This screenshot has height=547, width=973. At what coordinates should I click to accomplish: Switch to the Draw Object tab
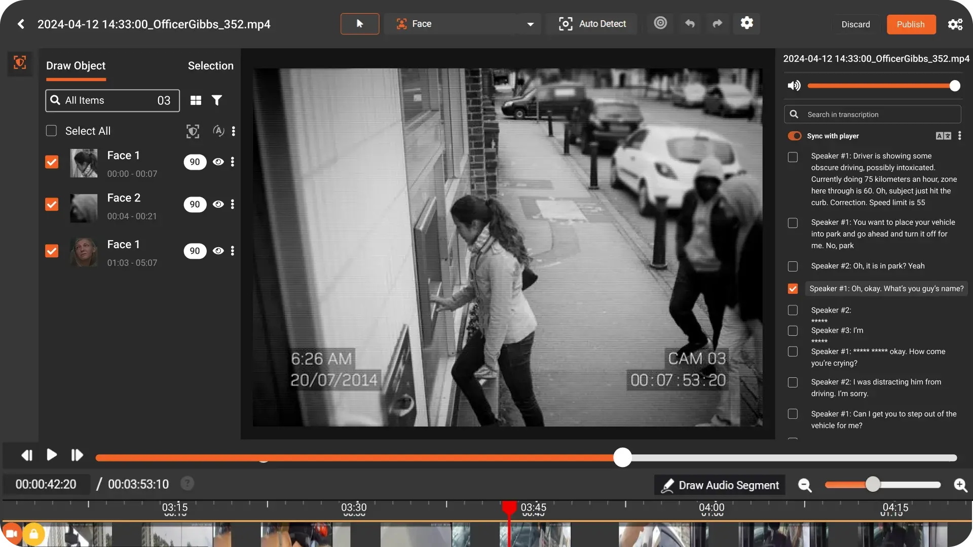click(76, 65)
